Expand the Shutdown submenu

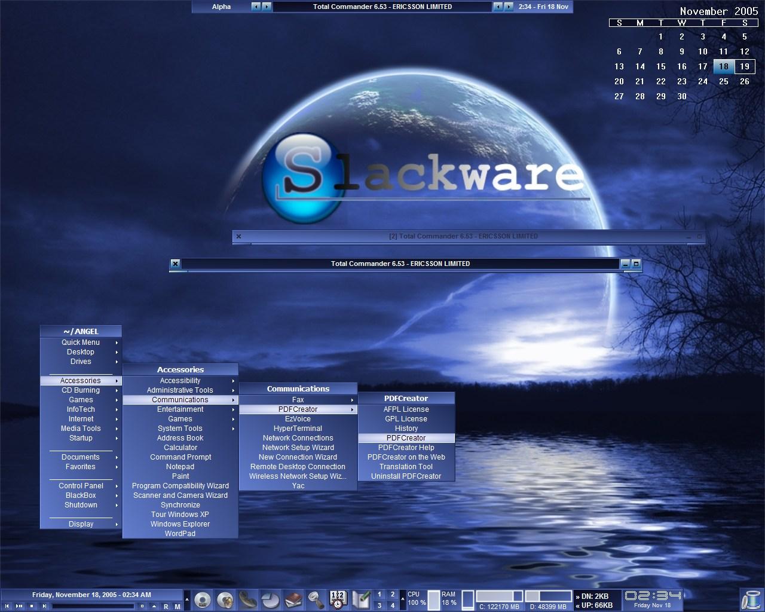(81, 505)
